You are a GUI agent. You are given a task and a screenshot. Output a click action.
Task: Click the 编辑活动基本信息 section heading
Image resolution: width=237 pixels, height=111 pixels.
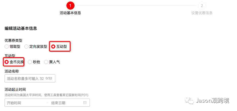tap(21, 28)
